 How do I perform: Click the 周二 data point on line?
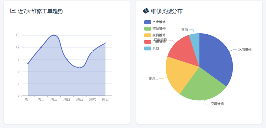click(41, 47)
